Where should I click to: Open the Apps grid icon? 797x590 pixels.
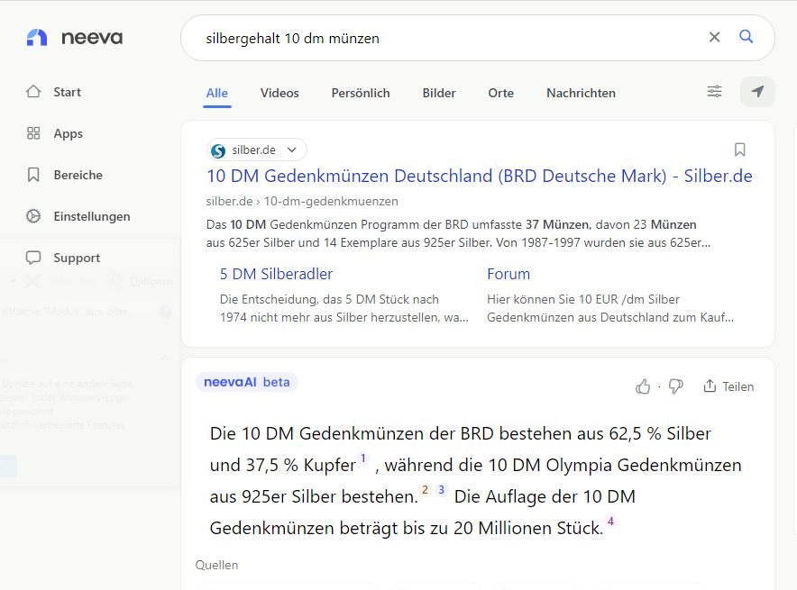[33, 133]
